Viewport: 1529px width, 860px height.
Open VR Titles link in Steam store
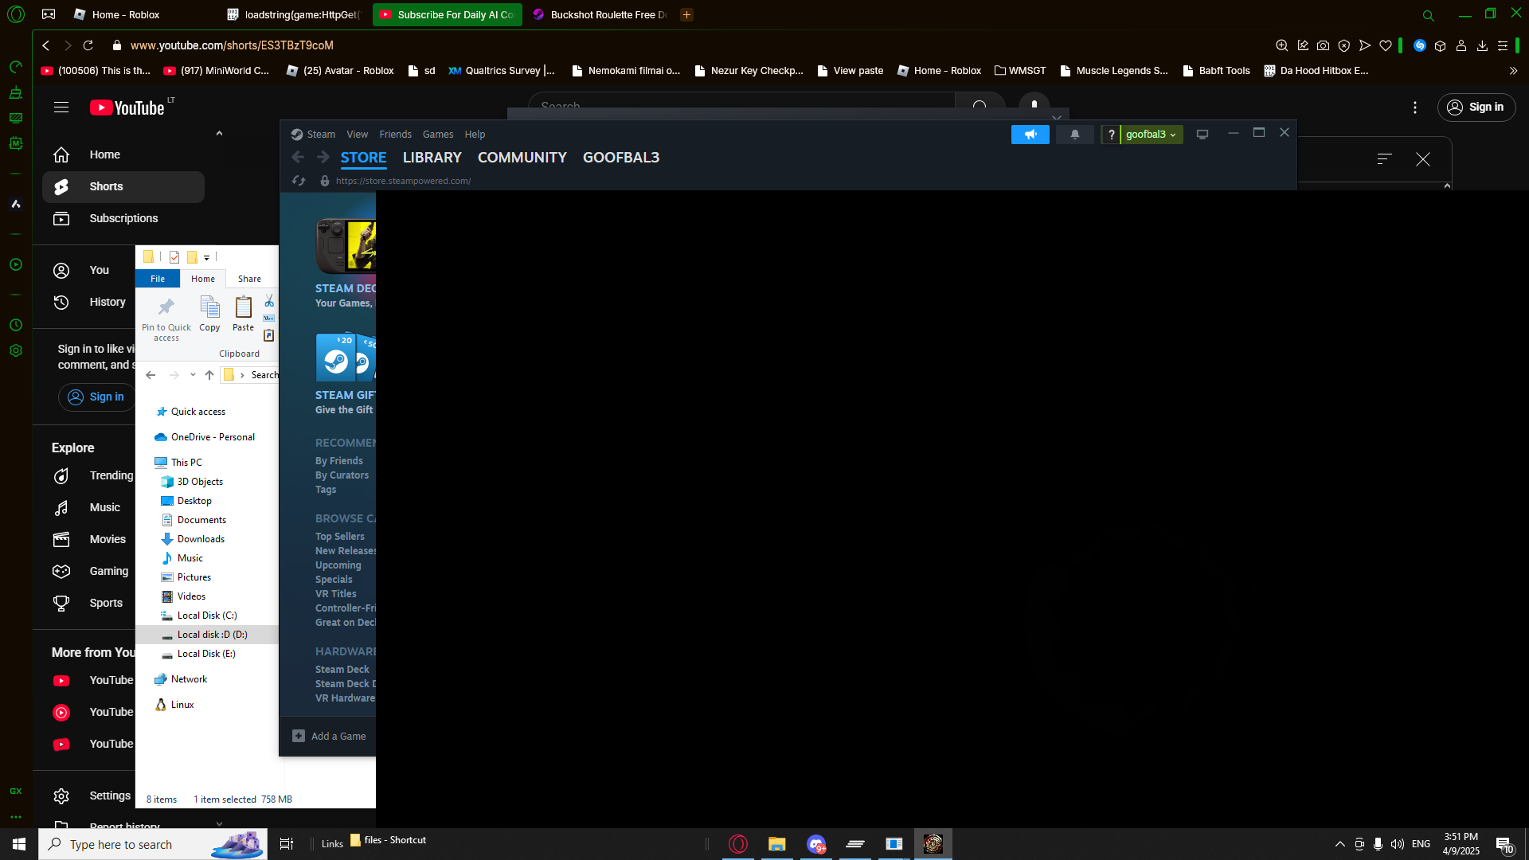336,594
